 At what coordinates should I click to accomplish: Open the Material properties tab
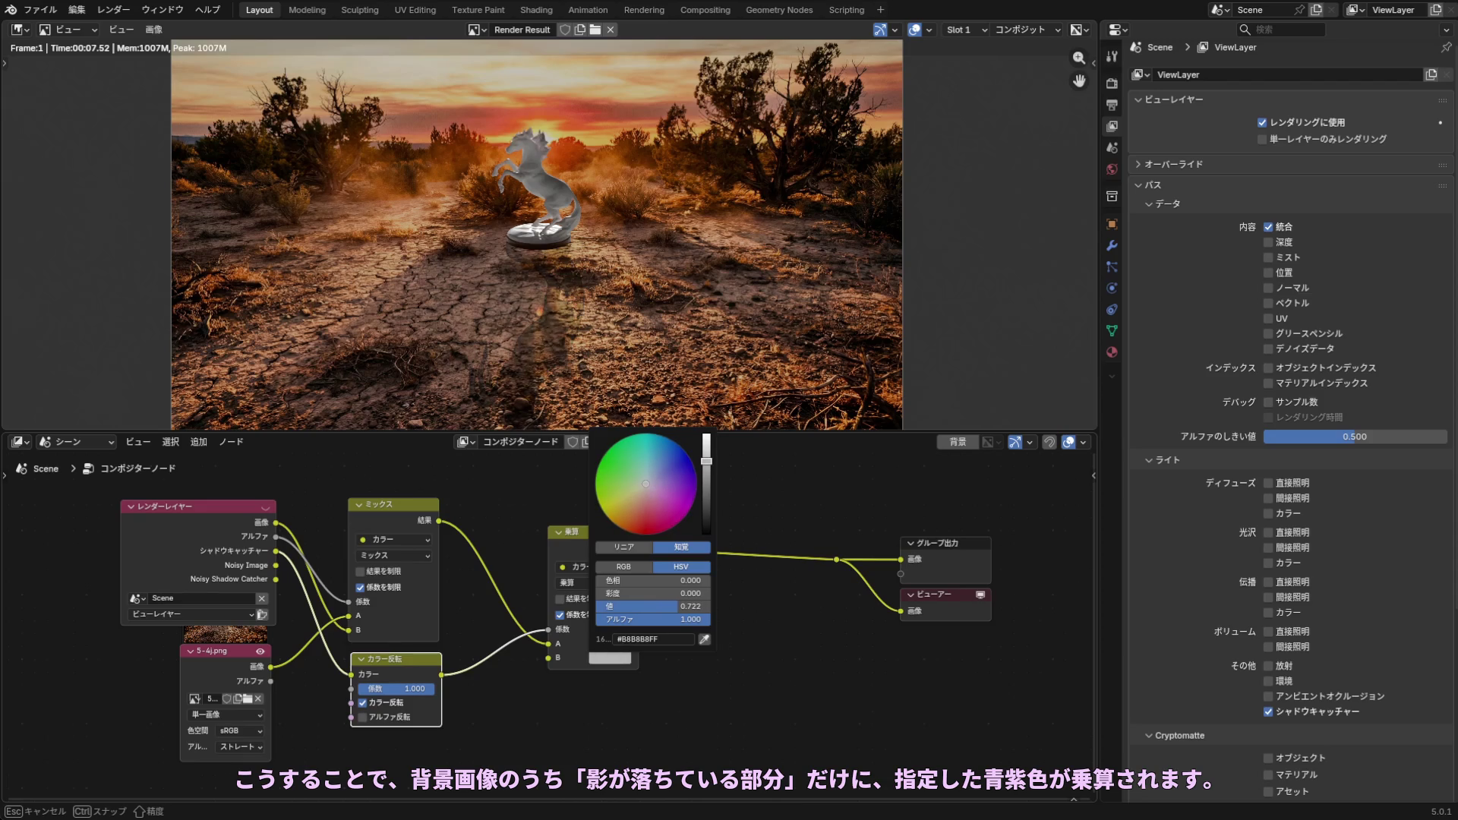pos(1112,352)
